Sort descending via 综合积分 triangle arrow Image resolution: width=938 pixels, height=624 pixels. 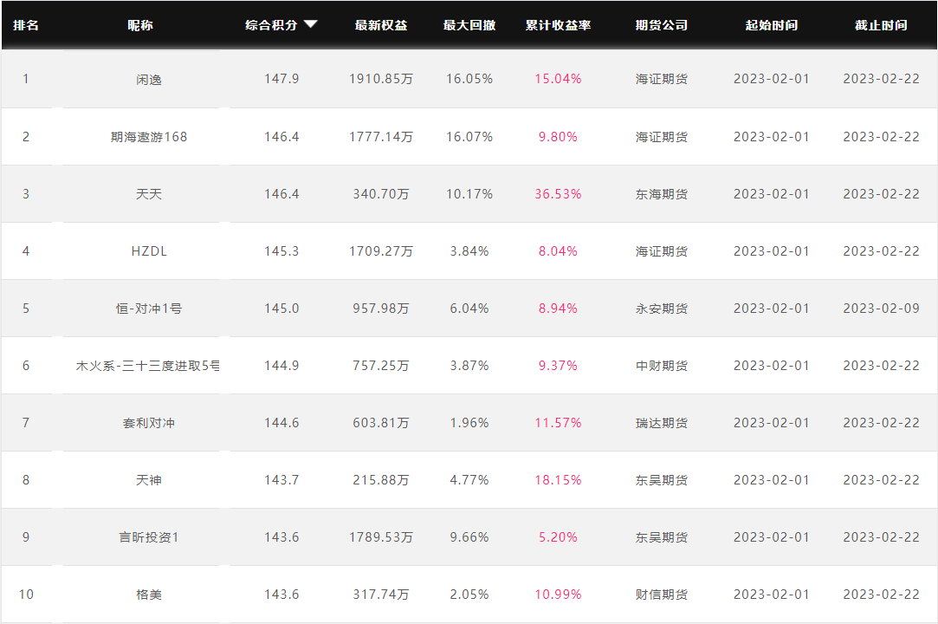[x=310, y=24]
